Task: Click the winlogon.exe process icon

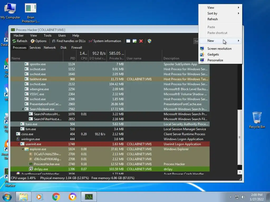Action: (x=18, y=139)
